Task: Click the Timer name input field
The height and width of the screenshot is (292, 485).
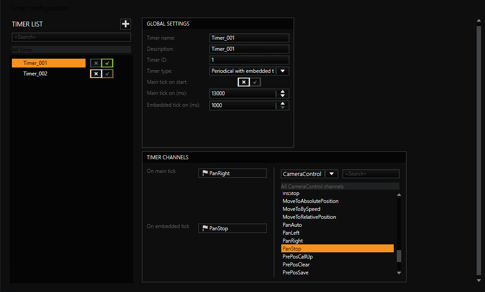Action: click(x=249, y=38)
